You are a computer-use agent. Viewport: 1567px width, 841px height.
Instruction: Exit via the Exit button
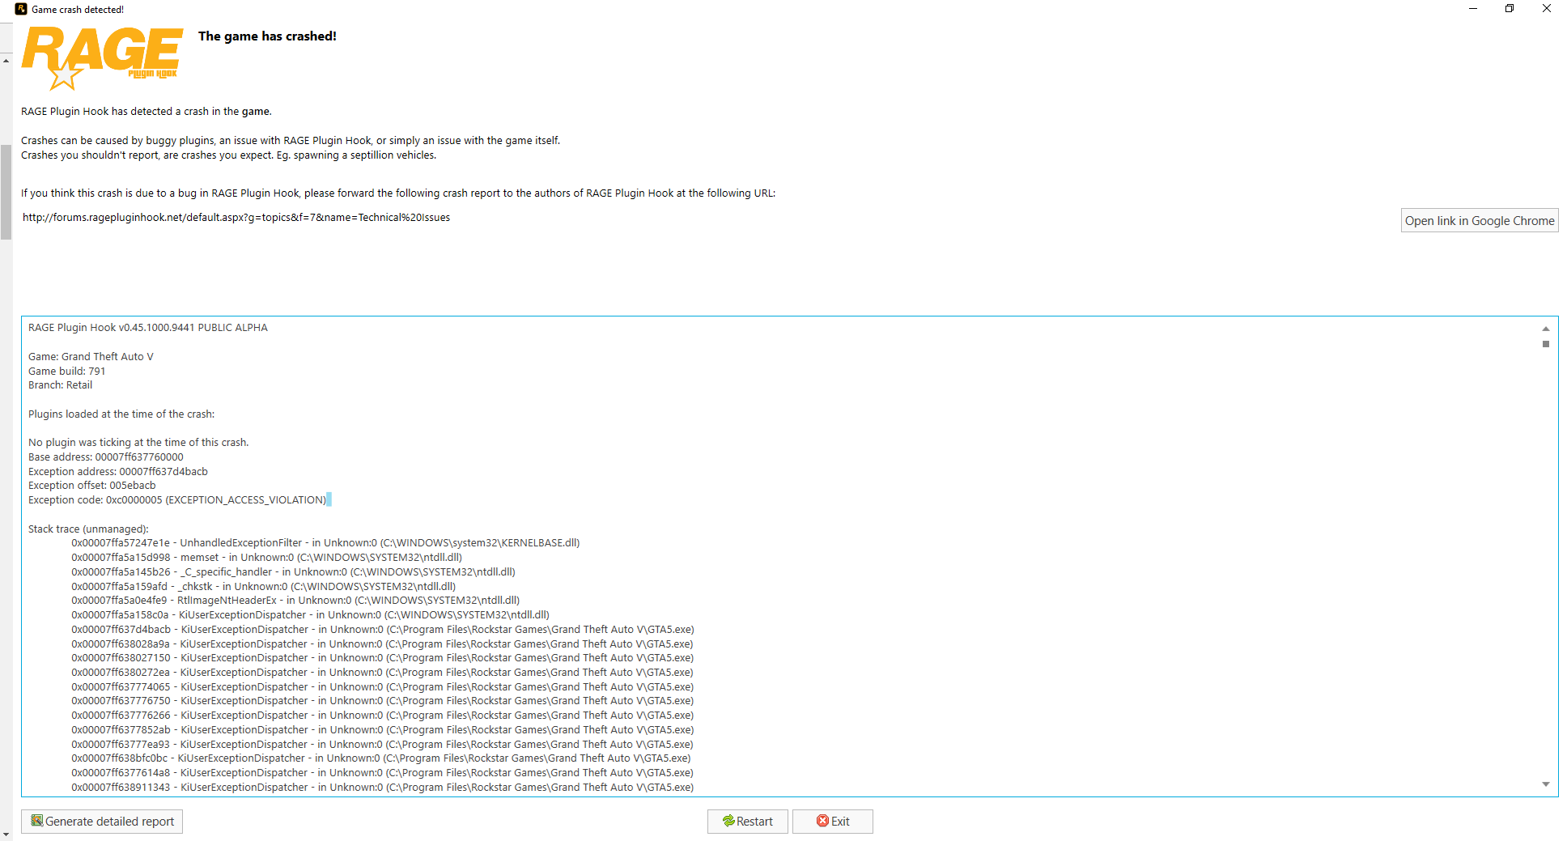coord(832,822)
